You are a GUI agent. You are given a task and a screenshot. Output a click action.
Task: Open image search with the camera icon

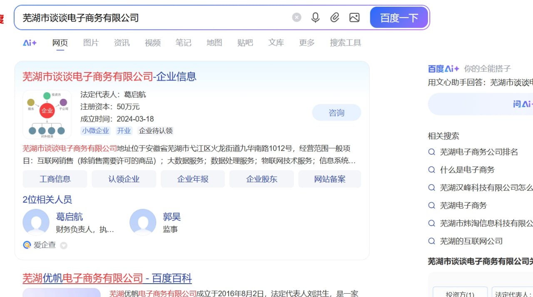(354, 17)
